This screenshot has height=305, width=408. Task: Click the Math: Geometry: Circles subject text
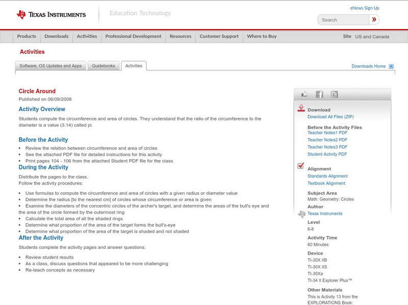[x=330, y=199]
